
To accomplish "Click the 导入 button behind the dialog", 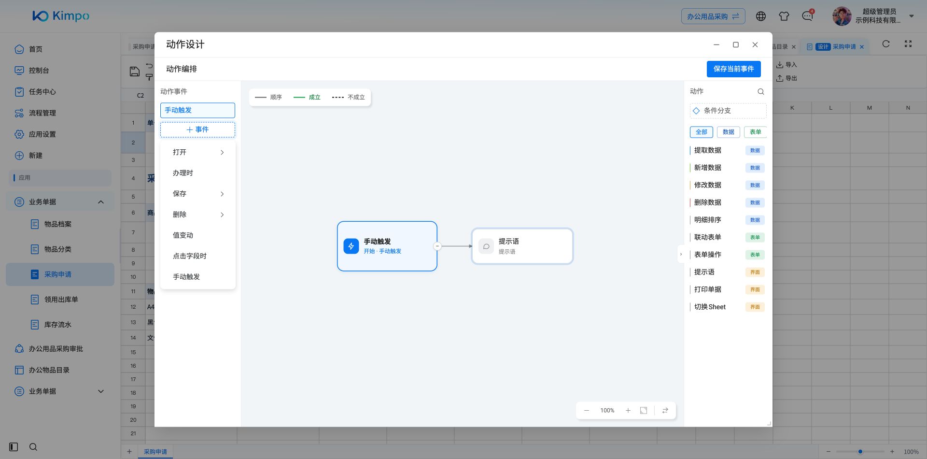I will [787, 65].
